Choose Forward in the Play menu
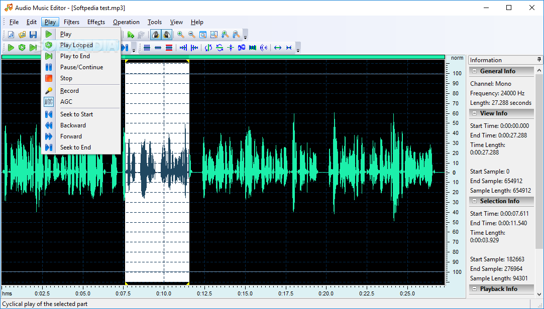This screenshot has height=309, width=544. point(82,136)
